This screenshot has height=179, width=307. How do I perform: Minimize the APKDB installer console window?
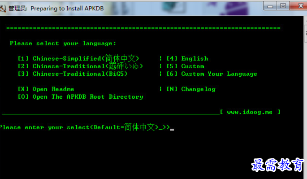tap(270, 6)
